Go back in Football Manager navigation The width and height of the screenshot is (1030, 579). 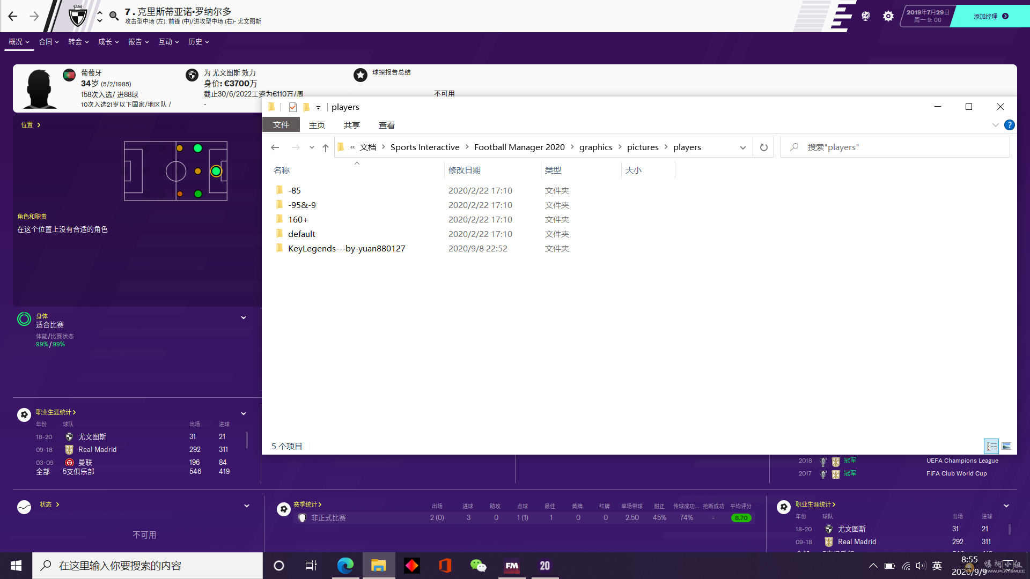coord(13,16)
